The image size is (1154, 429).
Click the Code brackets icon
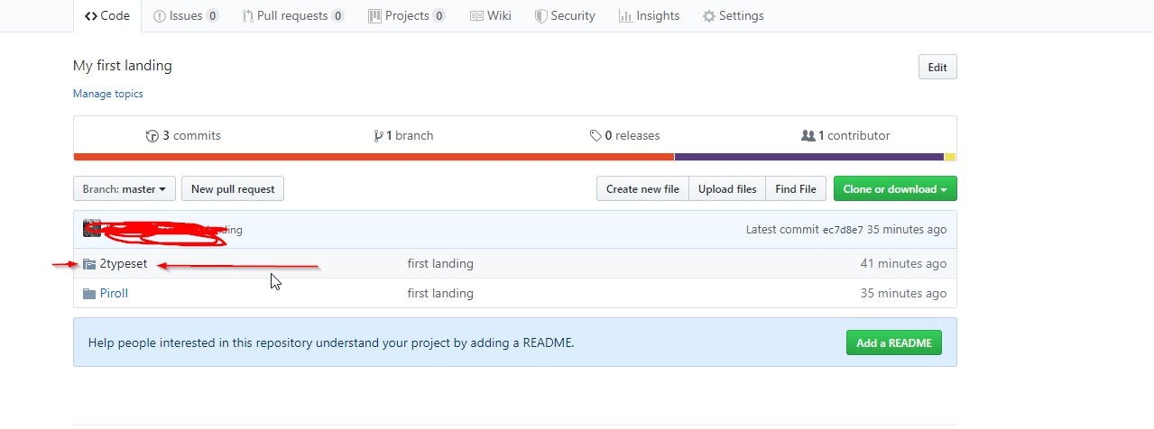point(91,16)
